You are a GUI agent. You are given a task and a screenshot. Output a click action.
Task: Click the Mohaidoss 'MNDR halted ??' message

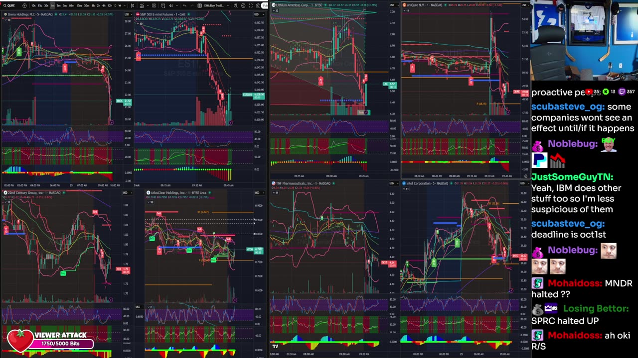582,289
